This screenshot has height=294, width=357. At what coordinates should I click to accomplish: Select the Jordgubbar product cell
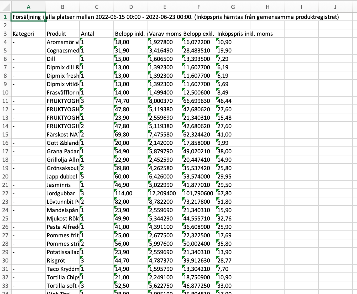[62, 193]
